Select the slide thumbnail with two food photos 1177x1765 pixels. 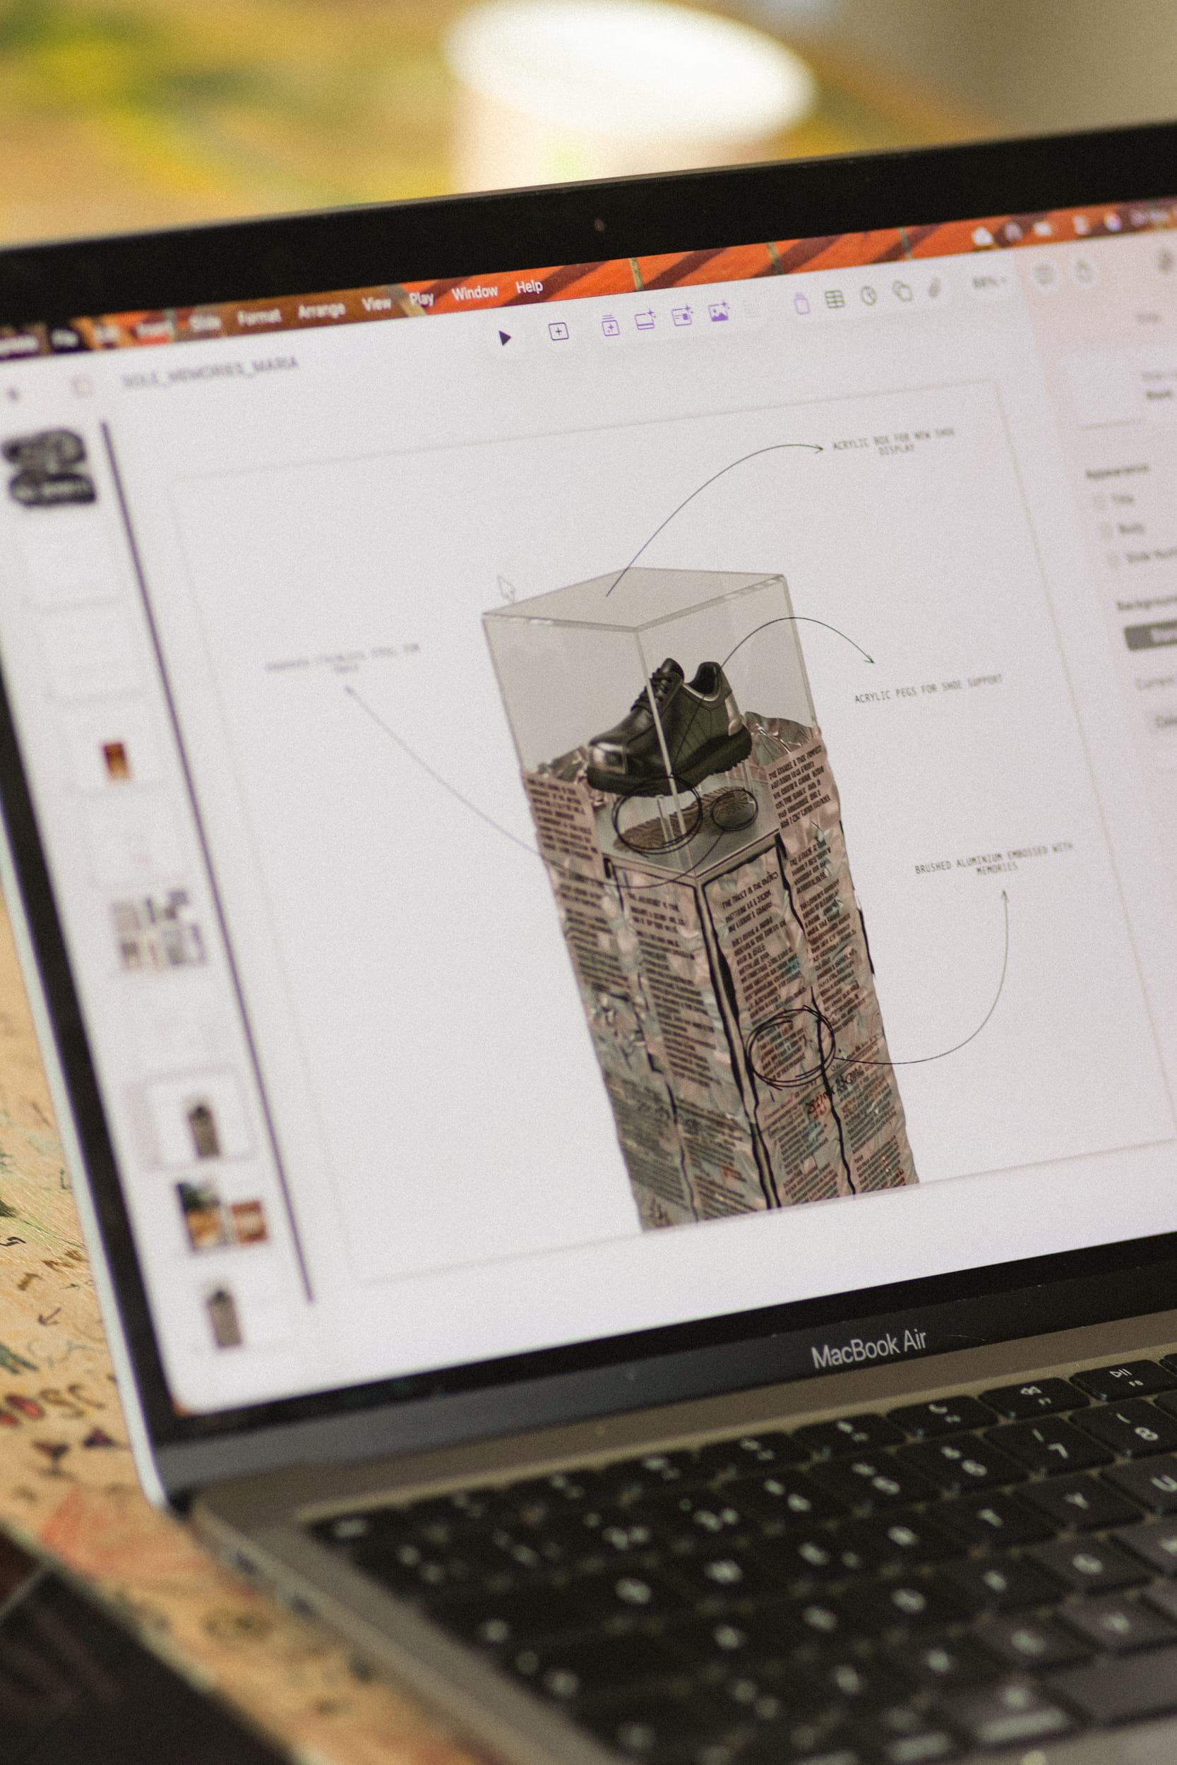pyautogui.click(x=222, y=1217)
